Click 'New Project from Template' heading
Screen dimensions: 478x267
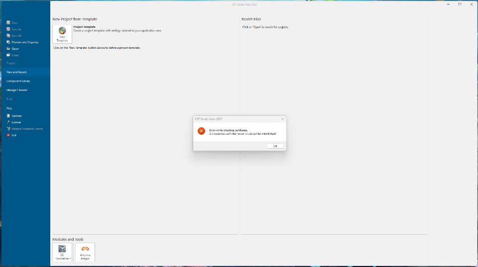75,19
